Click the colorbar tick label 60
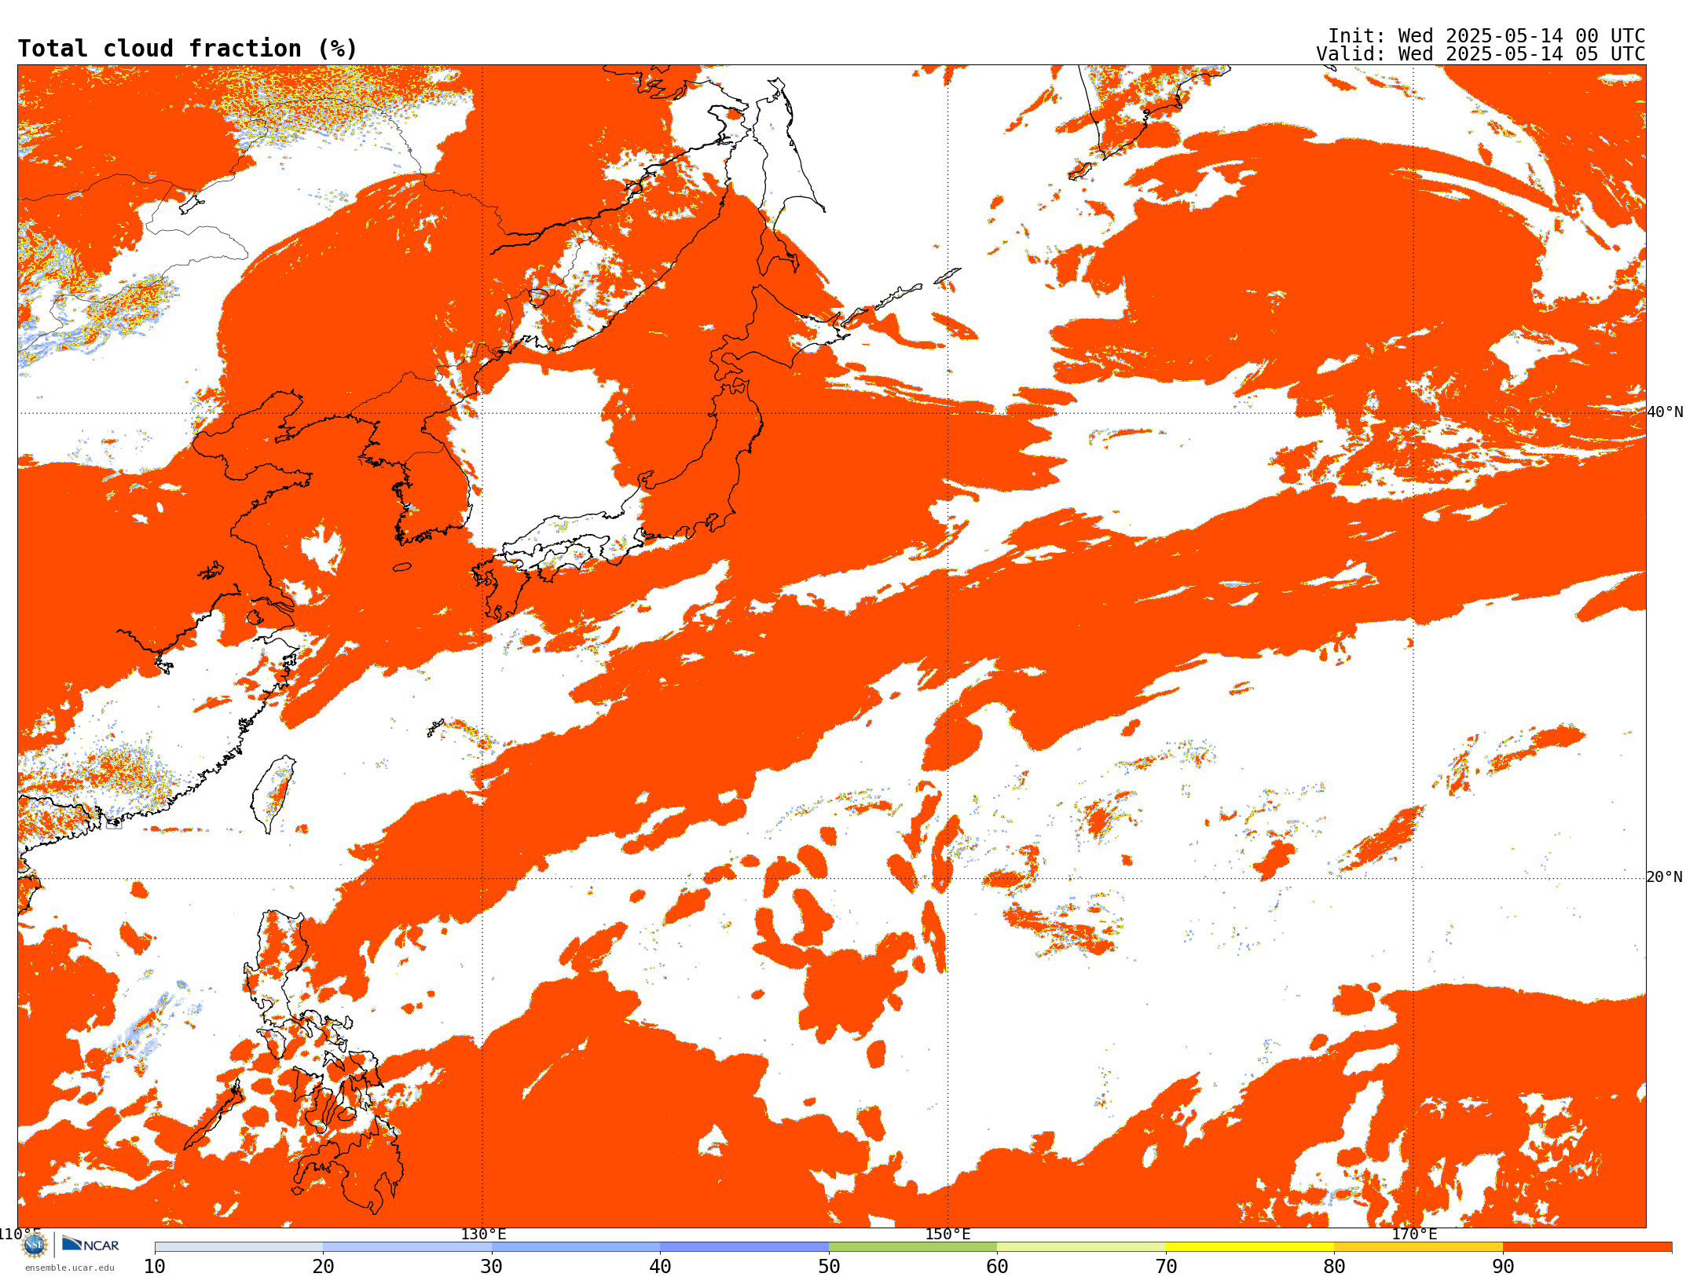Screen dimensions: 1697x1277 (997, 1266)
